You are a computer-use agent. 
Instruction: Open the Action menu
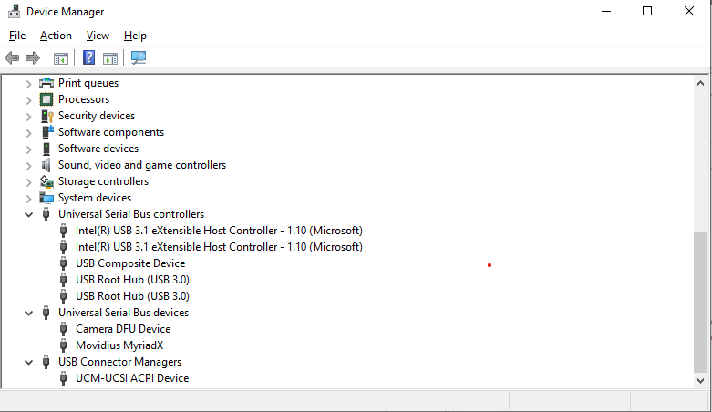56,36
